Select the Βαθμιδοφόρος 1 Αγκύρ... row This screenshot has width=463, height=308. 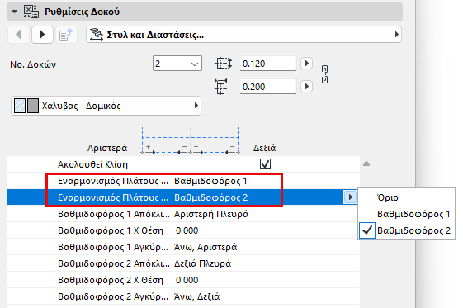182,247
